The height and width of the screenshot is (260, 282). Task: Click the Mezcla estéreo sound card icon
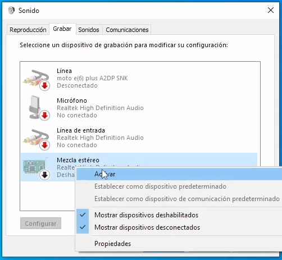pos(36,168)
